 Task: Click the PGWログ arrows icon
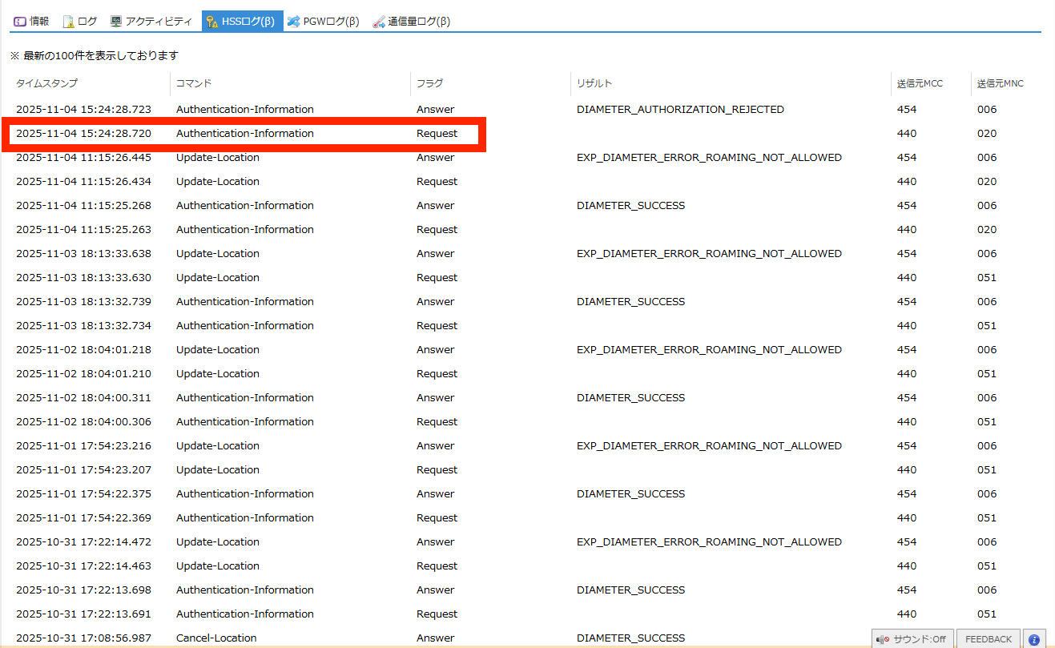click(x=293, y=22)
